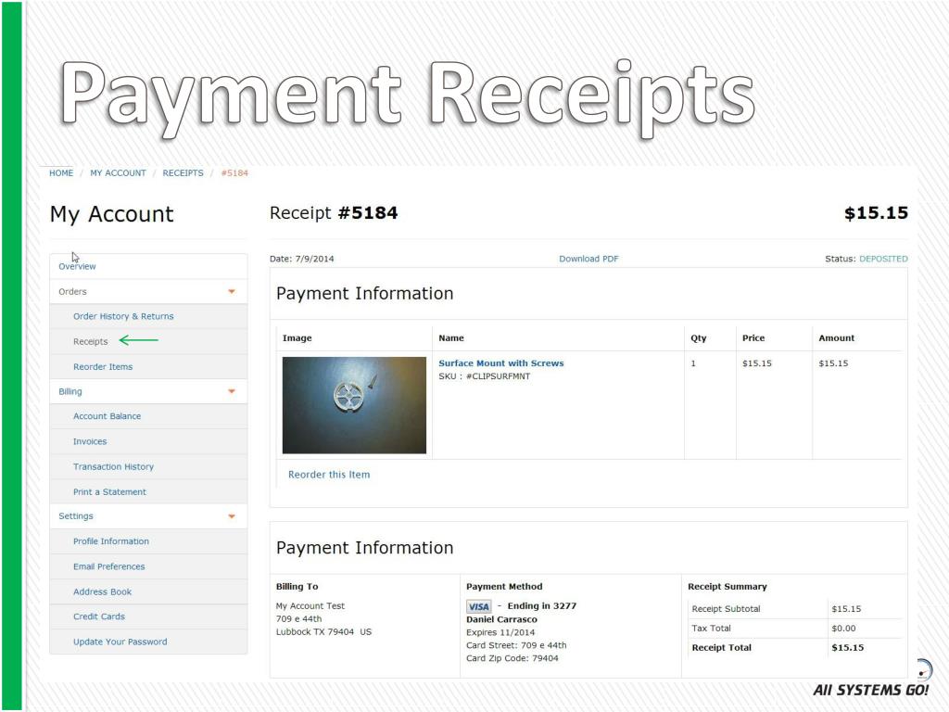Image resolution: width=949 pixels, height=712 pixels.
Task: Click Tax Total value $0.00
Action: (843, 629)
